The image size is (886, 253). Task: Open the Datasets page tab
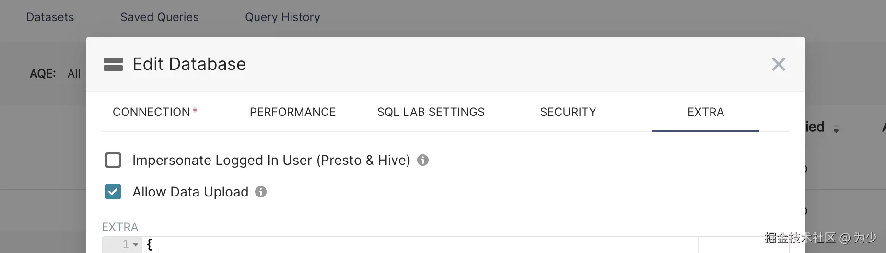coord(50,17)
